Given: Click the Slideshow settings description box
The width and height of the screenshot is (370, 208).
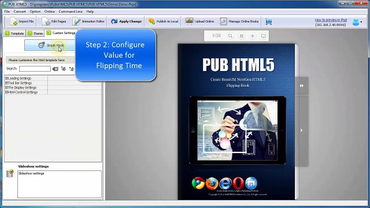Looking at the screenshot, I should click(60, 184).
